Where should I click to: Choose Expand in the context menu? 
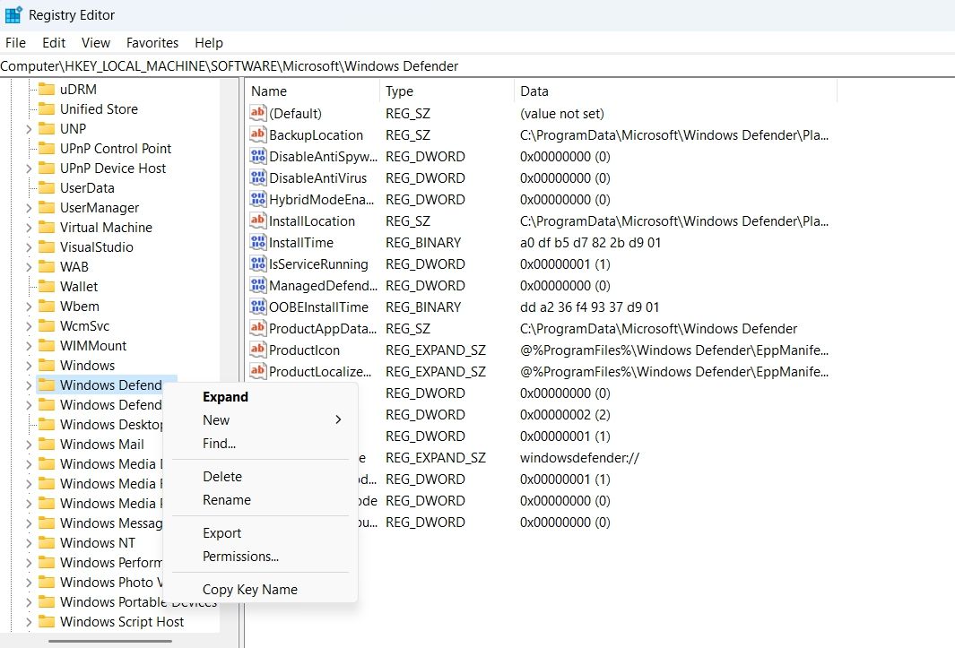click(x=260, y=396)
